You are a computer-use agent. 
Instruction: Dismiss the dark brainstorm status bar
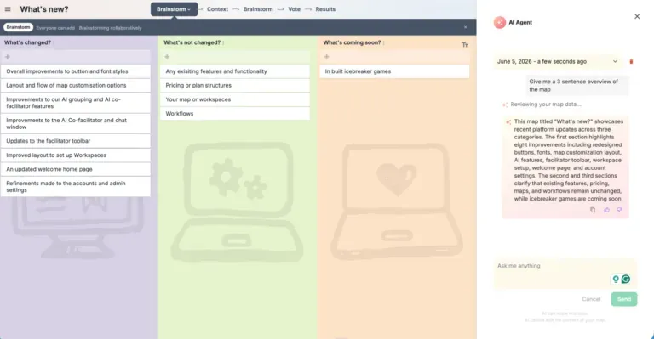pos(466,27)
